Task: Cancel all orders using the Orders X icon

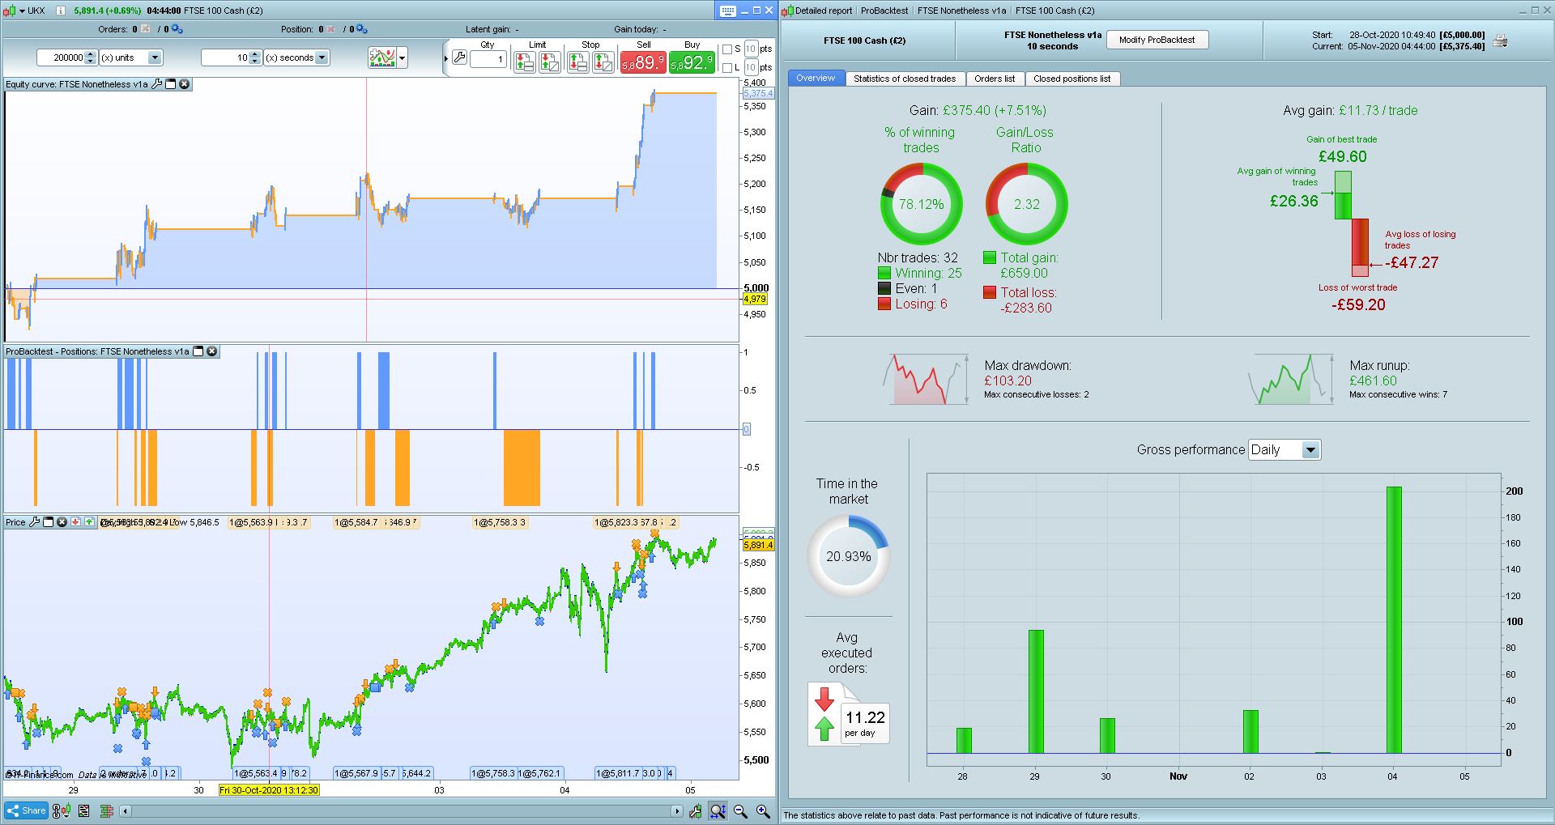Action: 146,29
